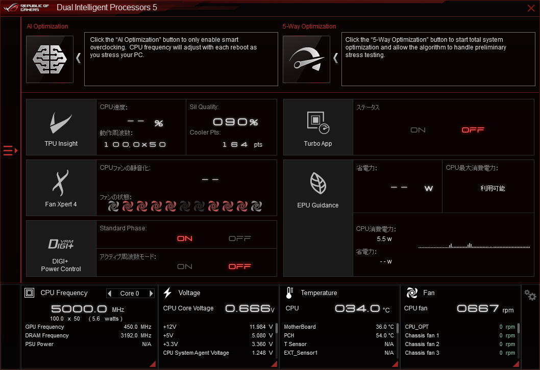Click Sil Quality 090% value
This screenshot has width=540, height=370.
[x=236, y=122]
